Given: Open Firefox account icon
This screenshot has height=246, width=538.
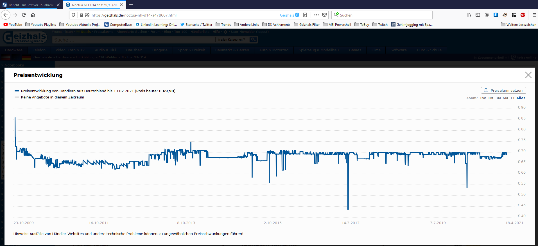Looking at the screenshot, I should 487,15.
